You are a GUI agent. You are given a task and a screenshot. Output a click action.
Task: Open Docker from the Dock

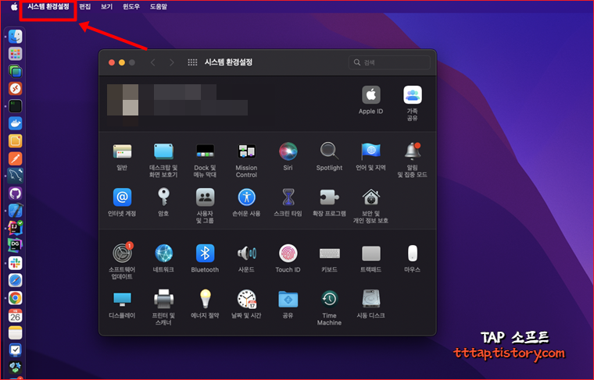(15, 123)
